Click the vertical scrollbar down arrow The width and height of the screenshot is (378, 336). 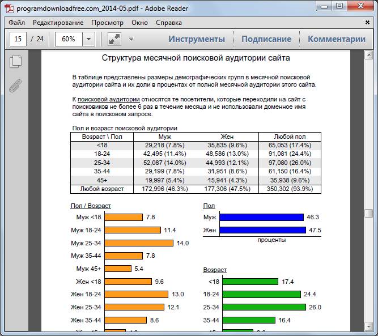[x=368, y=326]
